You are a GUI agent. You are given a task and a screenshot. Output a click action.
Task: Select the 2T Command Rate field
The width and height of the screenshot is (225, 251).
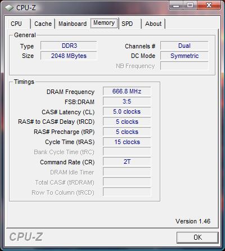click(127, 162)
